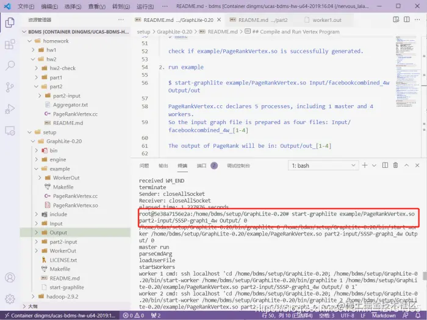Collapse the homework folder
The height and width of the screenshot is (320, 427).
tap(76, 41)
